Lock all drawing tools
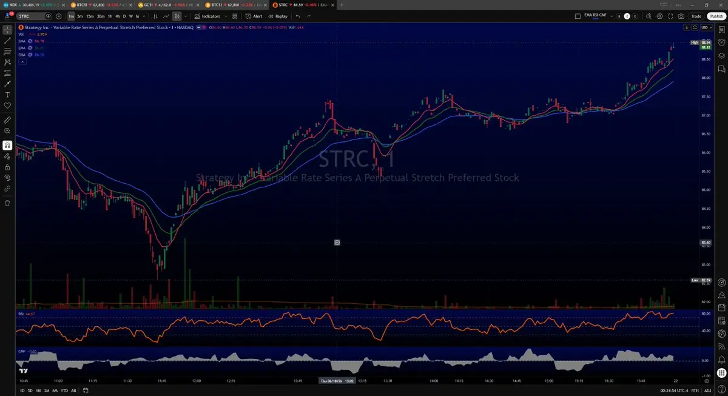This screenshot has height=396, width=728. pos(7,167)
